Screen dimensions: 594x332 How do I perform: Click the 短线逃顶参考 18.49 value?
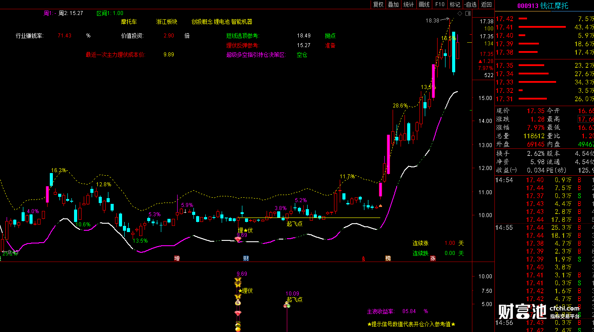(x=304, y=36)
